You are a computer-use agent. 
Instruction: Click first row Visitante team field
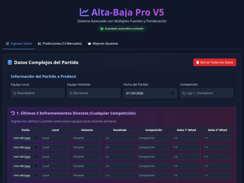(87, 138)
